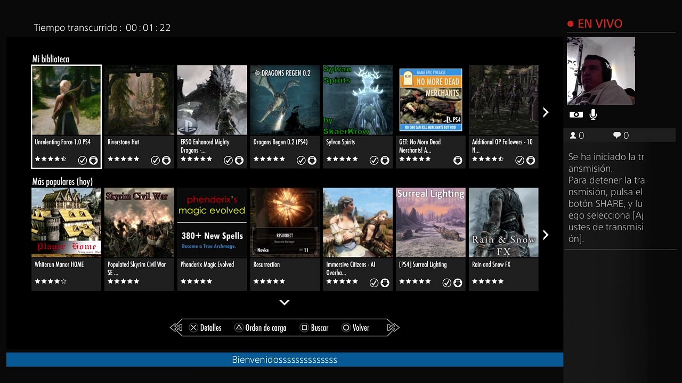Screen dimensions: 682x383
Task: Toggle enabled checkmark on ERSO Enhanced Dragons
Action: click(228, 160)
